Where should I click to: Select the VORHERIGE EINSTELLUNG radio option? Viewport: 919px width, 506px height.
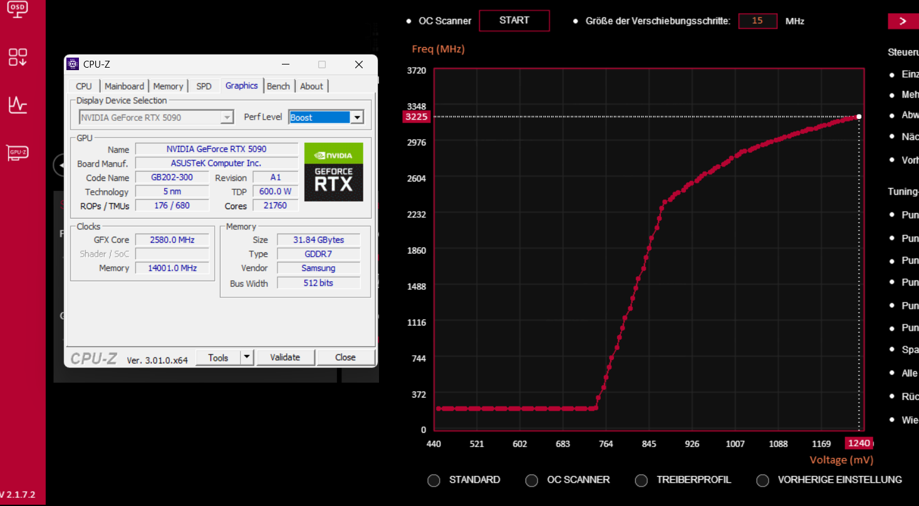(x=762, y=480)
